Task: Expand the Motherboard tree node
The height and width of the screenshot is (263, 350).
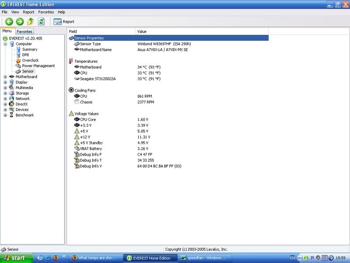Action: pos(5,77)
